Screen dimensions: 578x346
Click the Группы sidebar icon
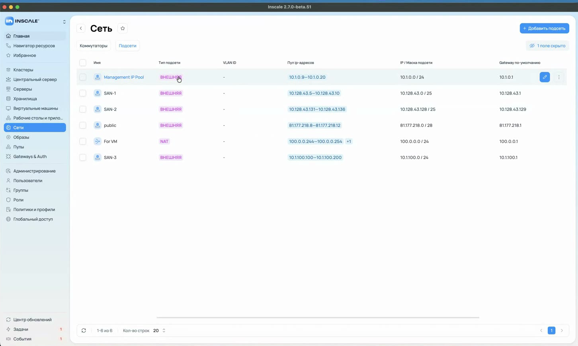pyautogui.click(x=8, y=190)
